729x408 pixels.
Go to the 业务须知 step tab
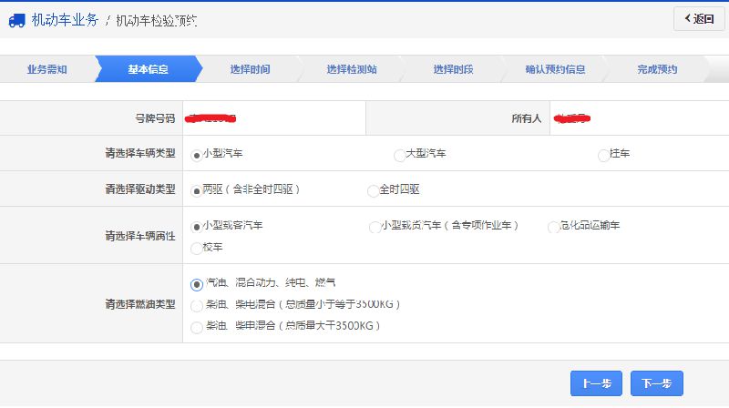coord(46,69)
